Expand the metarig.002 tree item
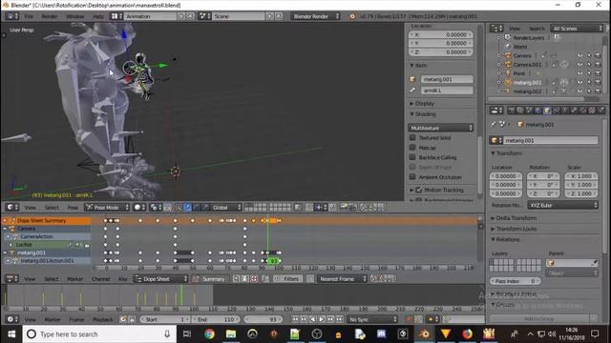The height and width of the screenshot is (343, 611). (x=499, y=91)
